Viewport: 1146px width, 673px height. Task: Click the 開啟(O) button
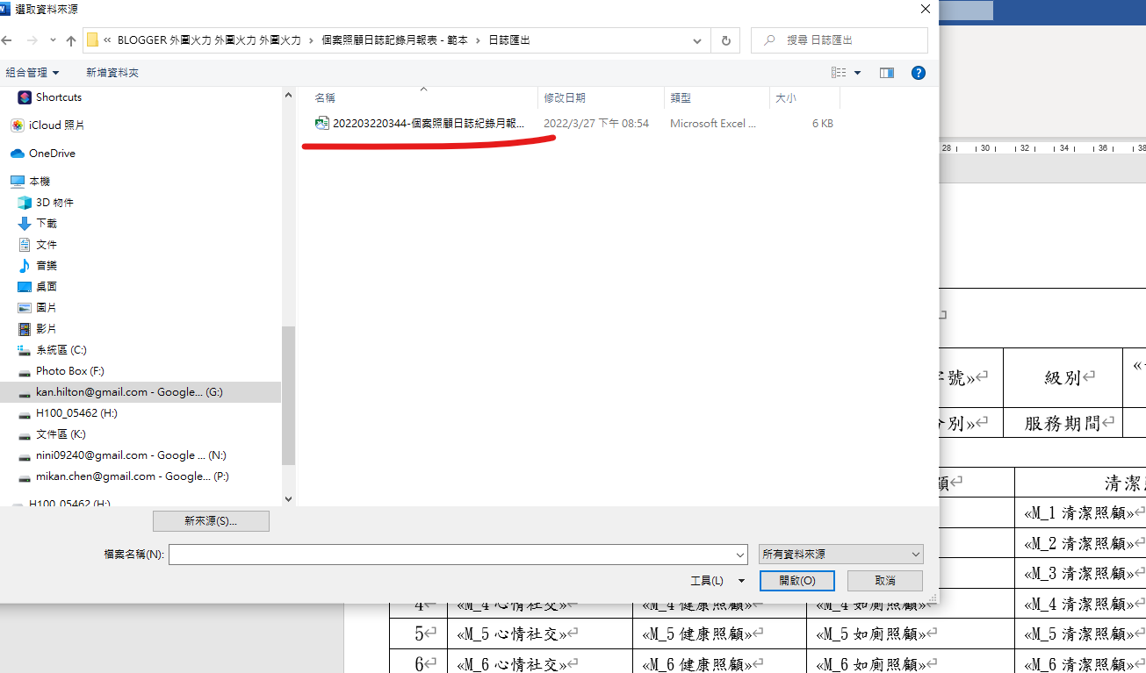tap(797, 581)
